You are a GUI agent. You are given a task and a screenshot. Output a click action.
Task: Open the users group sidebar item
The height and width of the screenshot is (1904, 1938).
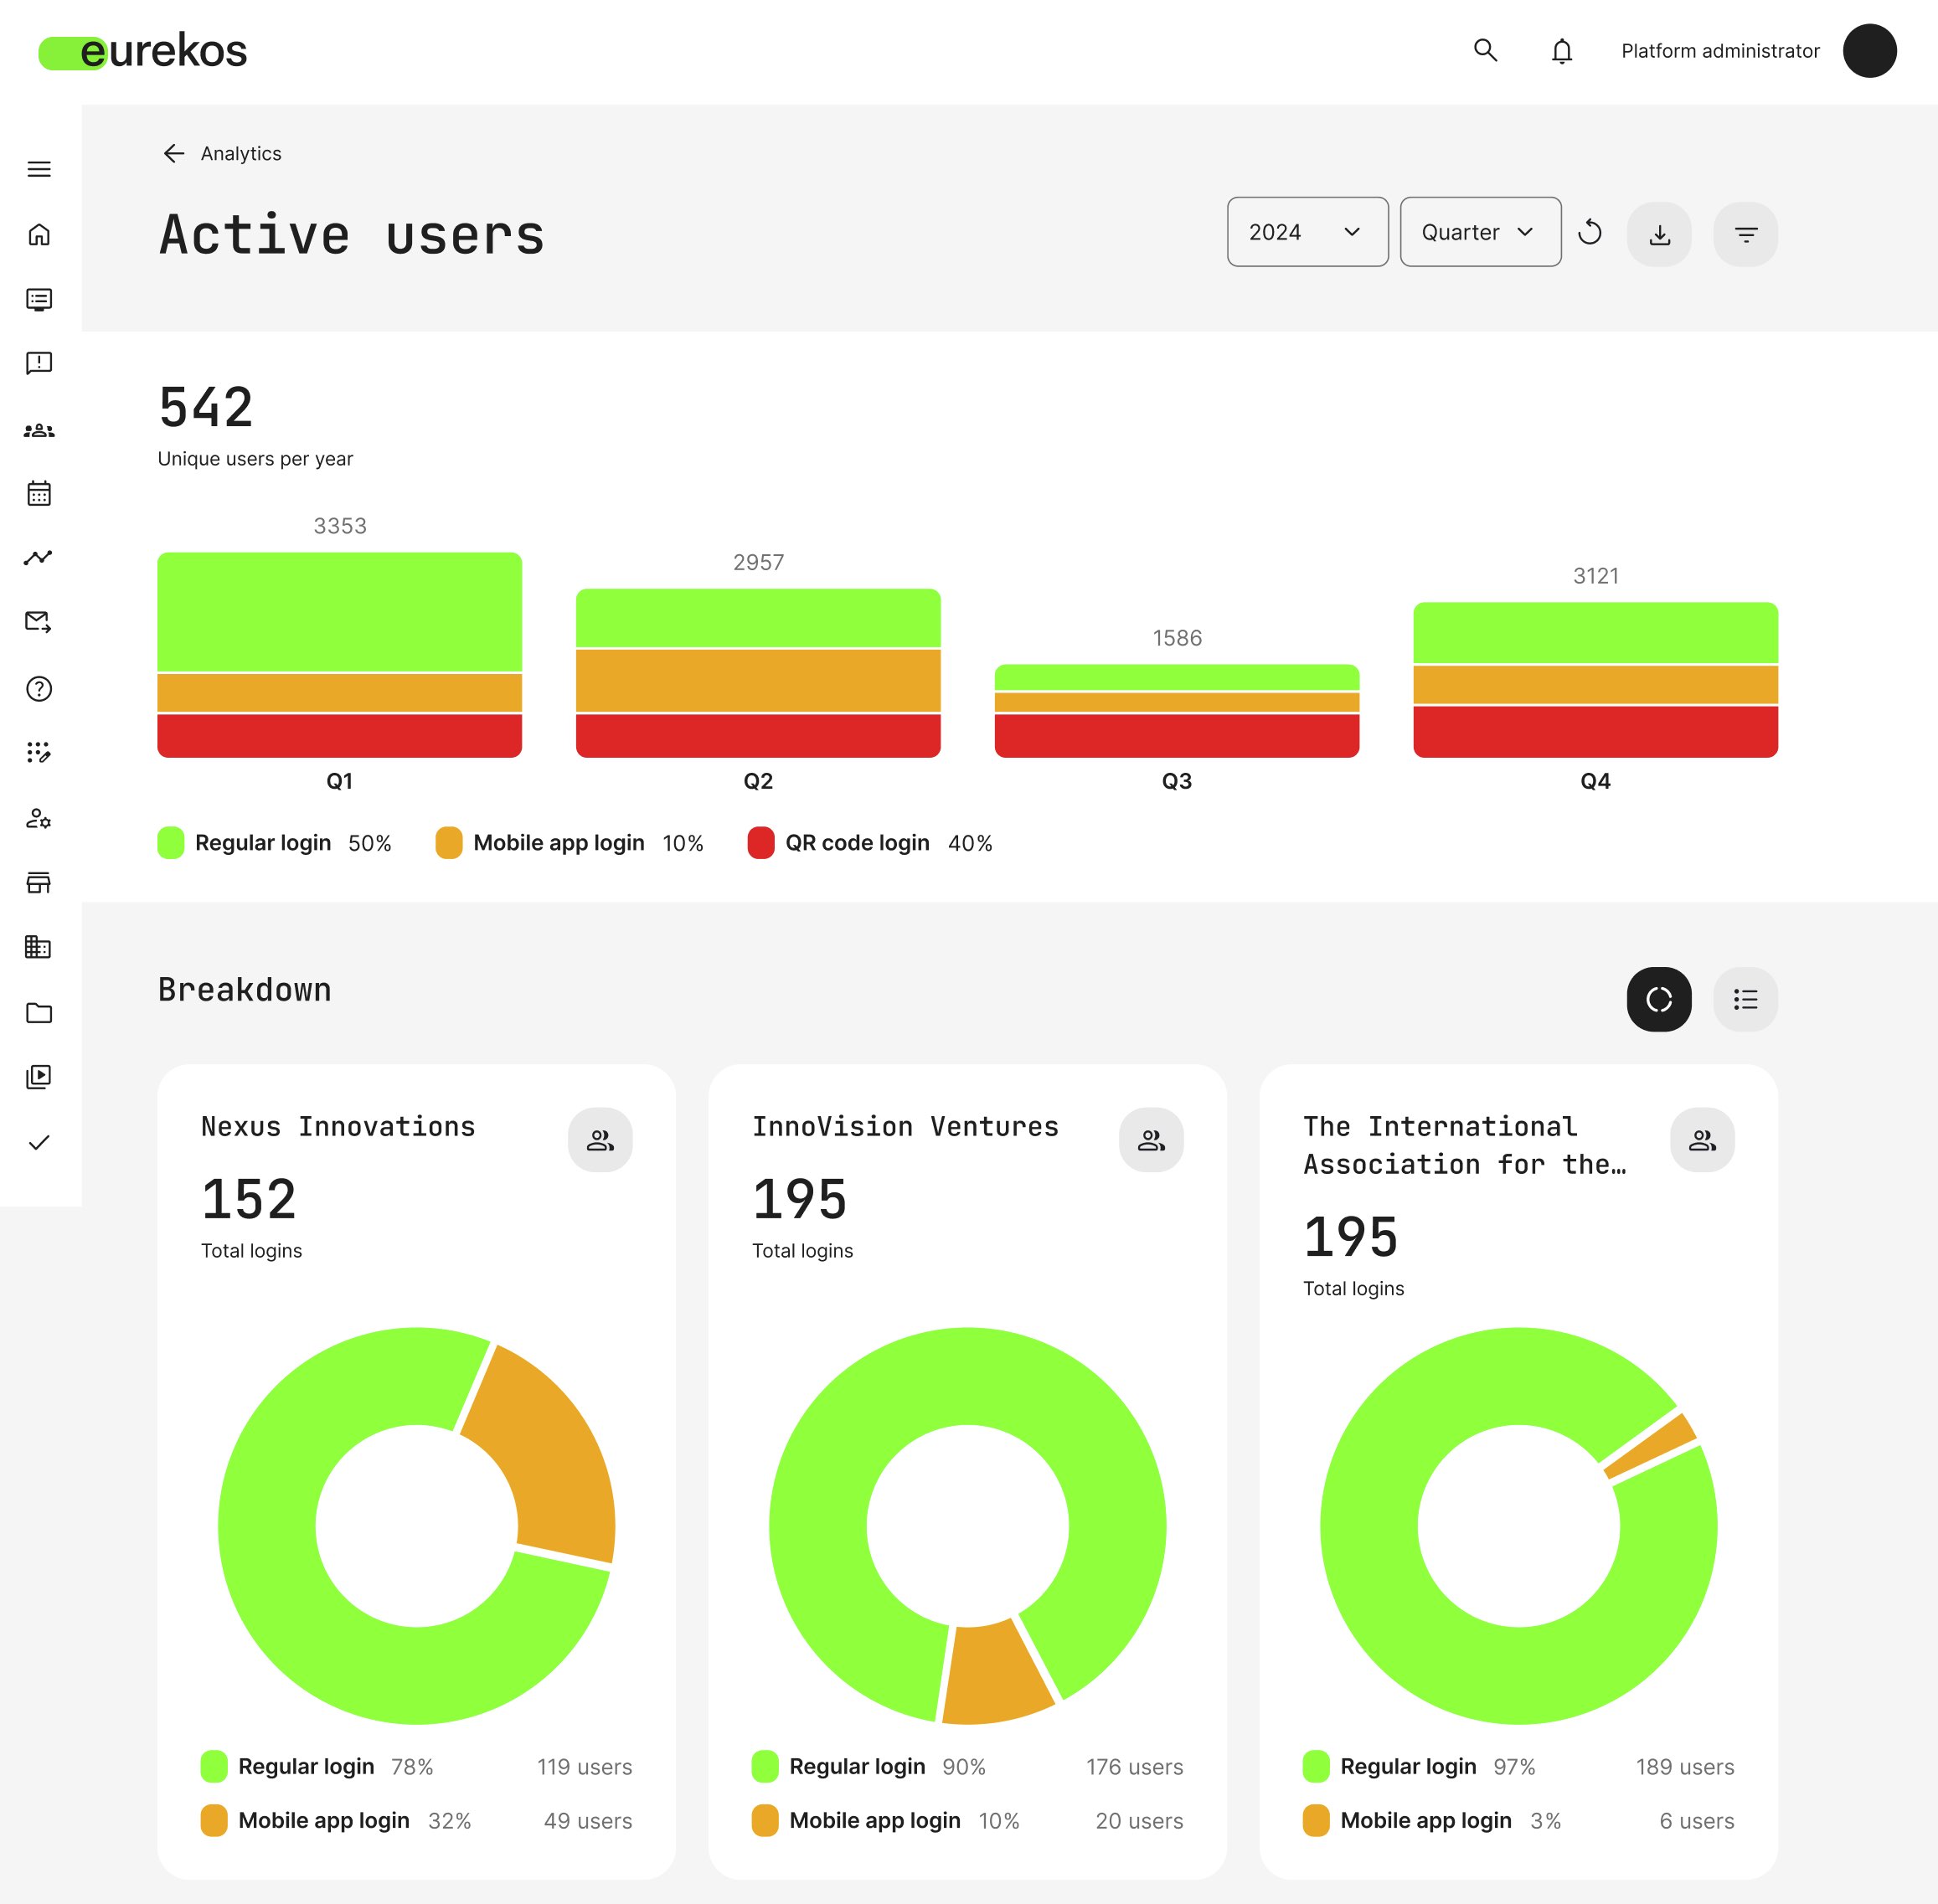pos(39,431)
